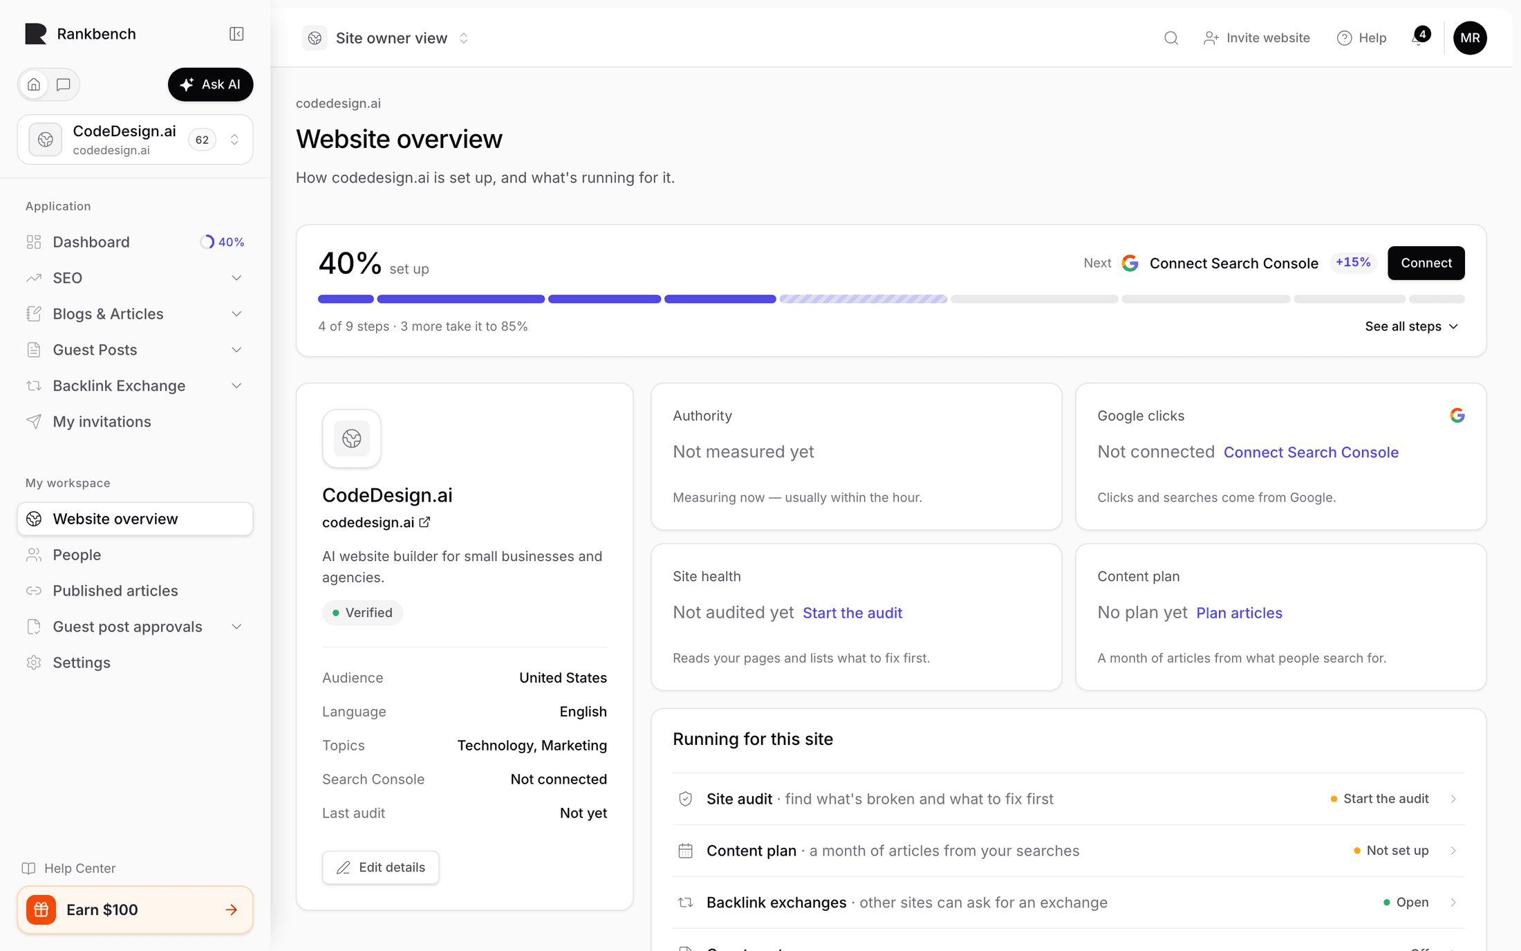Open the home icon in sidebar
Viewport: 1521px width, 951px height.
point(34,84)
